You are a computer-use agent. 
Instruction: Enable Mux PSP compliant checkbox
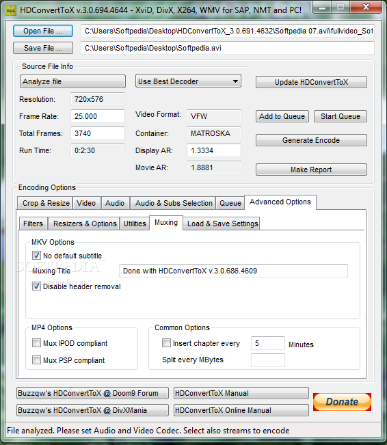36,360
